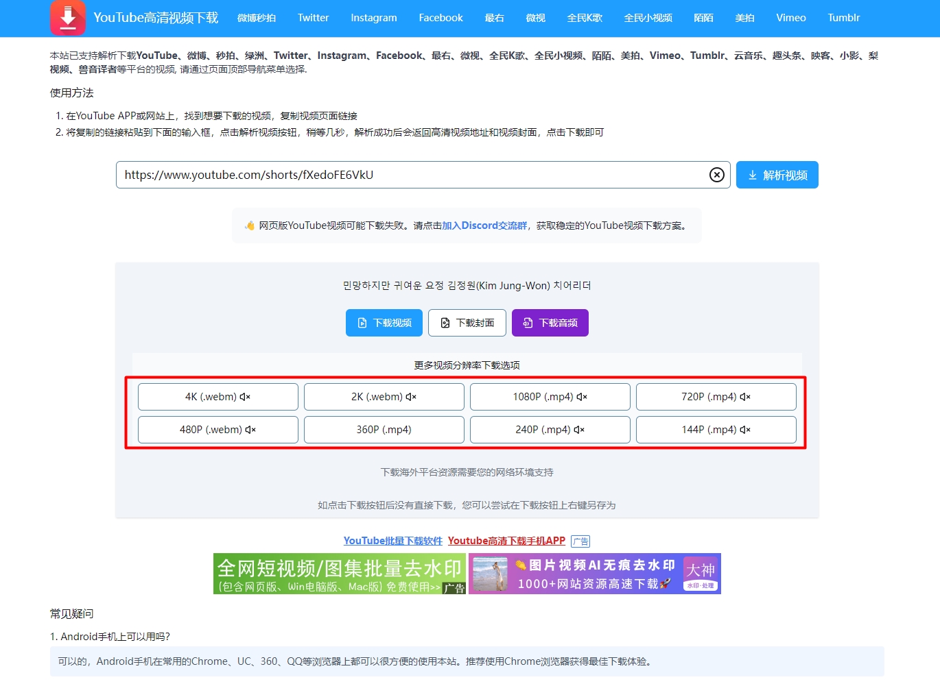Go to 陌陌 downloader page
940x684 pixels.
click(x=703, y=18)
